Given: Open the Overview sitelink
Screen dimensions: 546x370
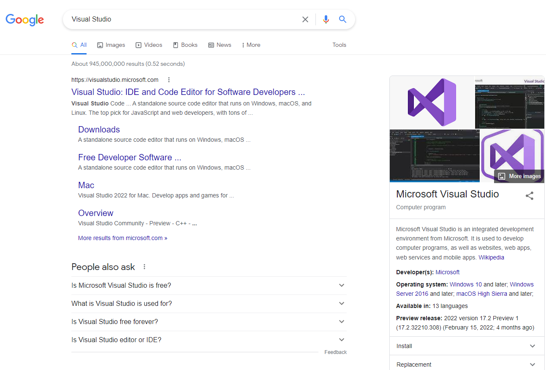Looking at the screenshot, I should tap(95, 213).
